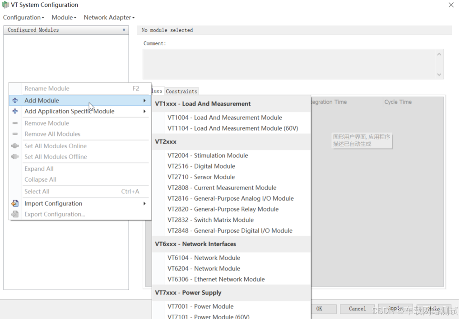The image size is (460, 319).
Task: Add VT2710 Sensor Module
Action: click(x=231, y=177)
